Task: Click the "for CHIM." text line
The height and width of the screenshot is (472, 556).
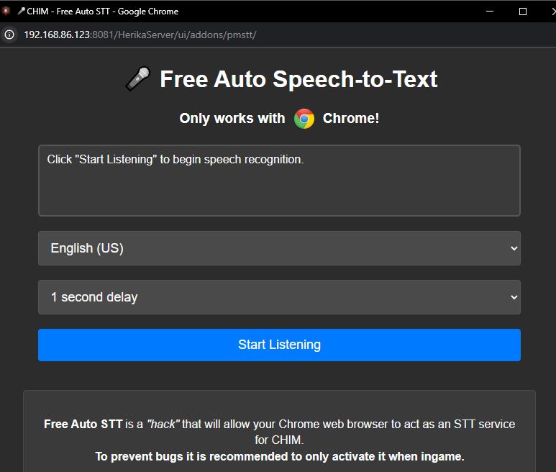Action: [x=279, y=440]
